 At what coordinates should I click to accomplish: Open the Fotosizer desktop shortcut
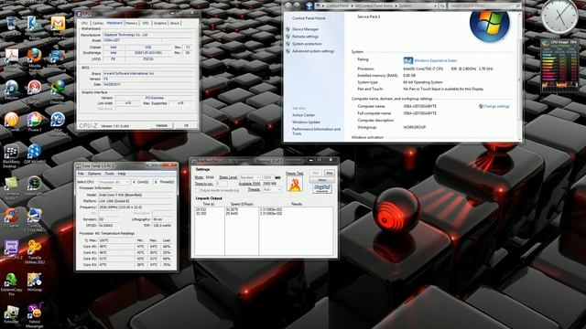pyautogui.click(x=11, y=313)
